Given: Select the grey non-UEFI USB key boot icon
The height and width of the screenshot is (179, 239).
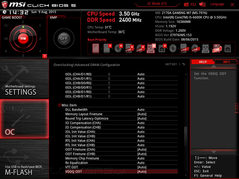Looking at the screenshot, I should [x=205, y=48].
